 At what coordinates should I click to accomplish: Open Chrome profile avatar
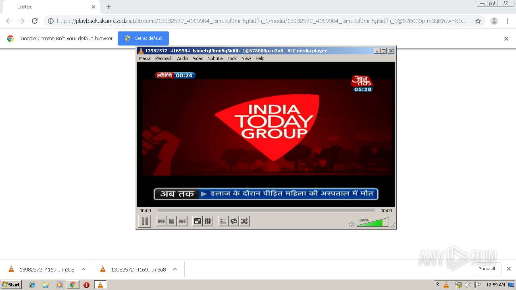click(494, 21)
